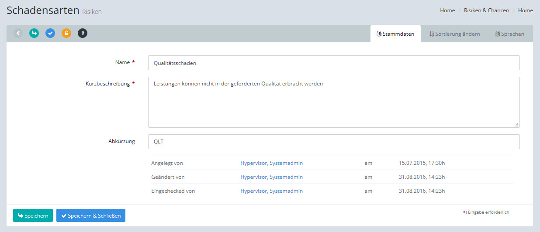Open Hypervisor, Systemadmin link in Angelegt von row
Screen dimensions: 540x232
(271, 163)
